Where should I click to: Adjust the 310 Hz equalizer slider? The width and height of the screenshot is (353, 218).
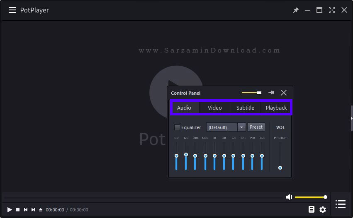point(195,156)
